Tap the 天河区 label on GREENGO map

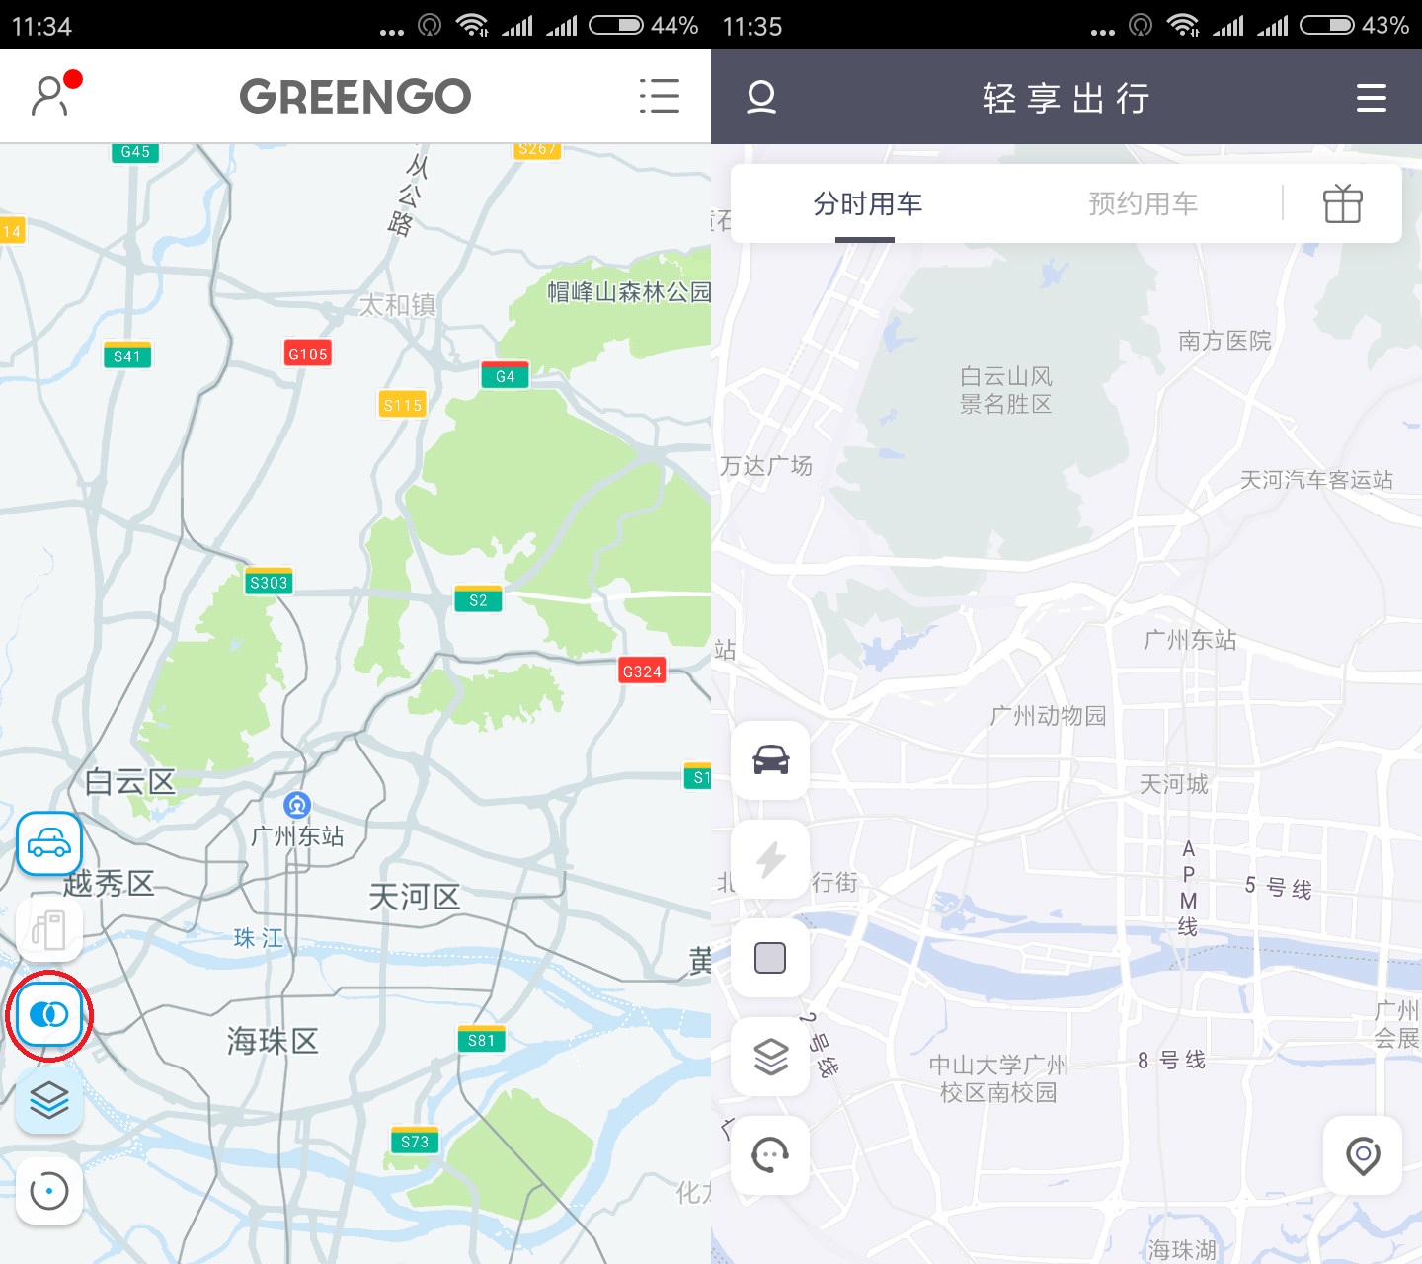point(414,897)
